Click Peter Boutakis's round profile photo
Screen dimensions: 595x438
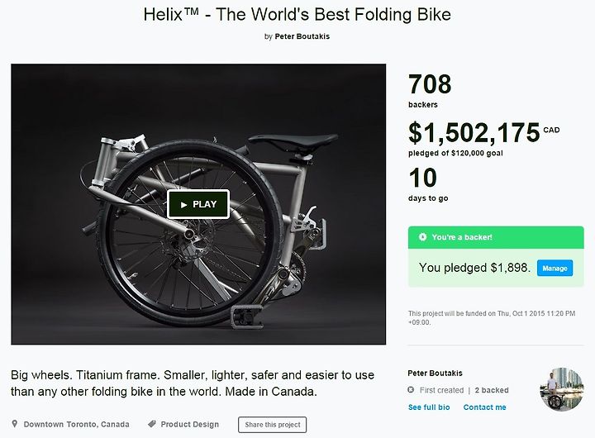(x=562, y=389)
